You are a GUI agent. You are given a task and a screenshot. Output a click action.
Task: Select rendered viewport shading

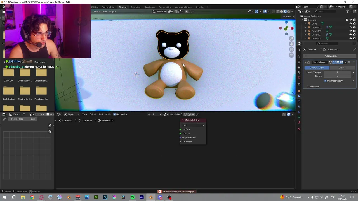coord(289,11)
